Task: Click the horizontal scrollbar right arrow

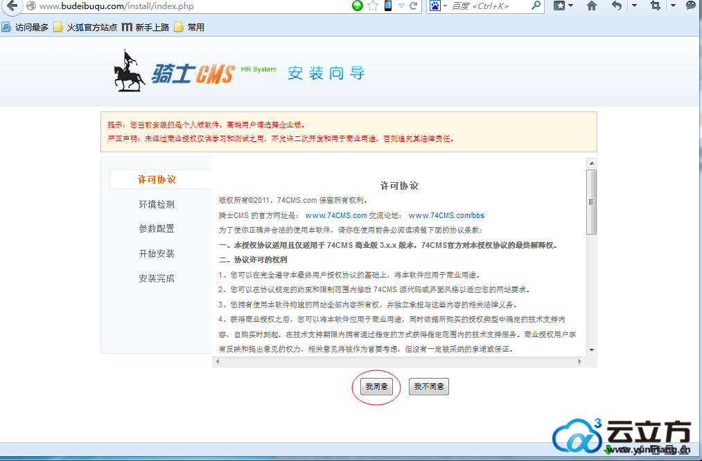Action: pos(580,361)
